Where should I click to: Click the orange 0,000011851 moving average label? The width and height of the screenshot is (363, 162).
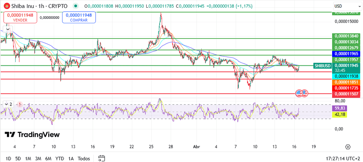click(x=346, y=82)
